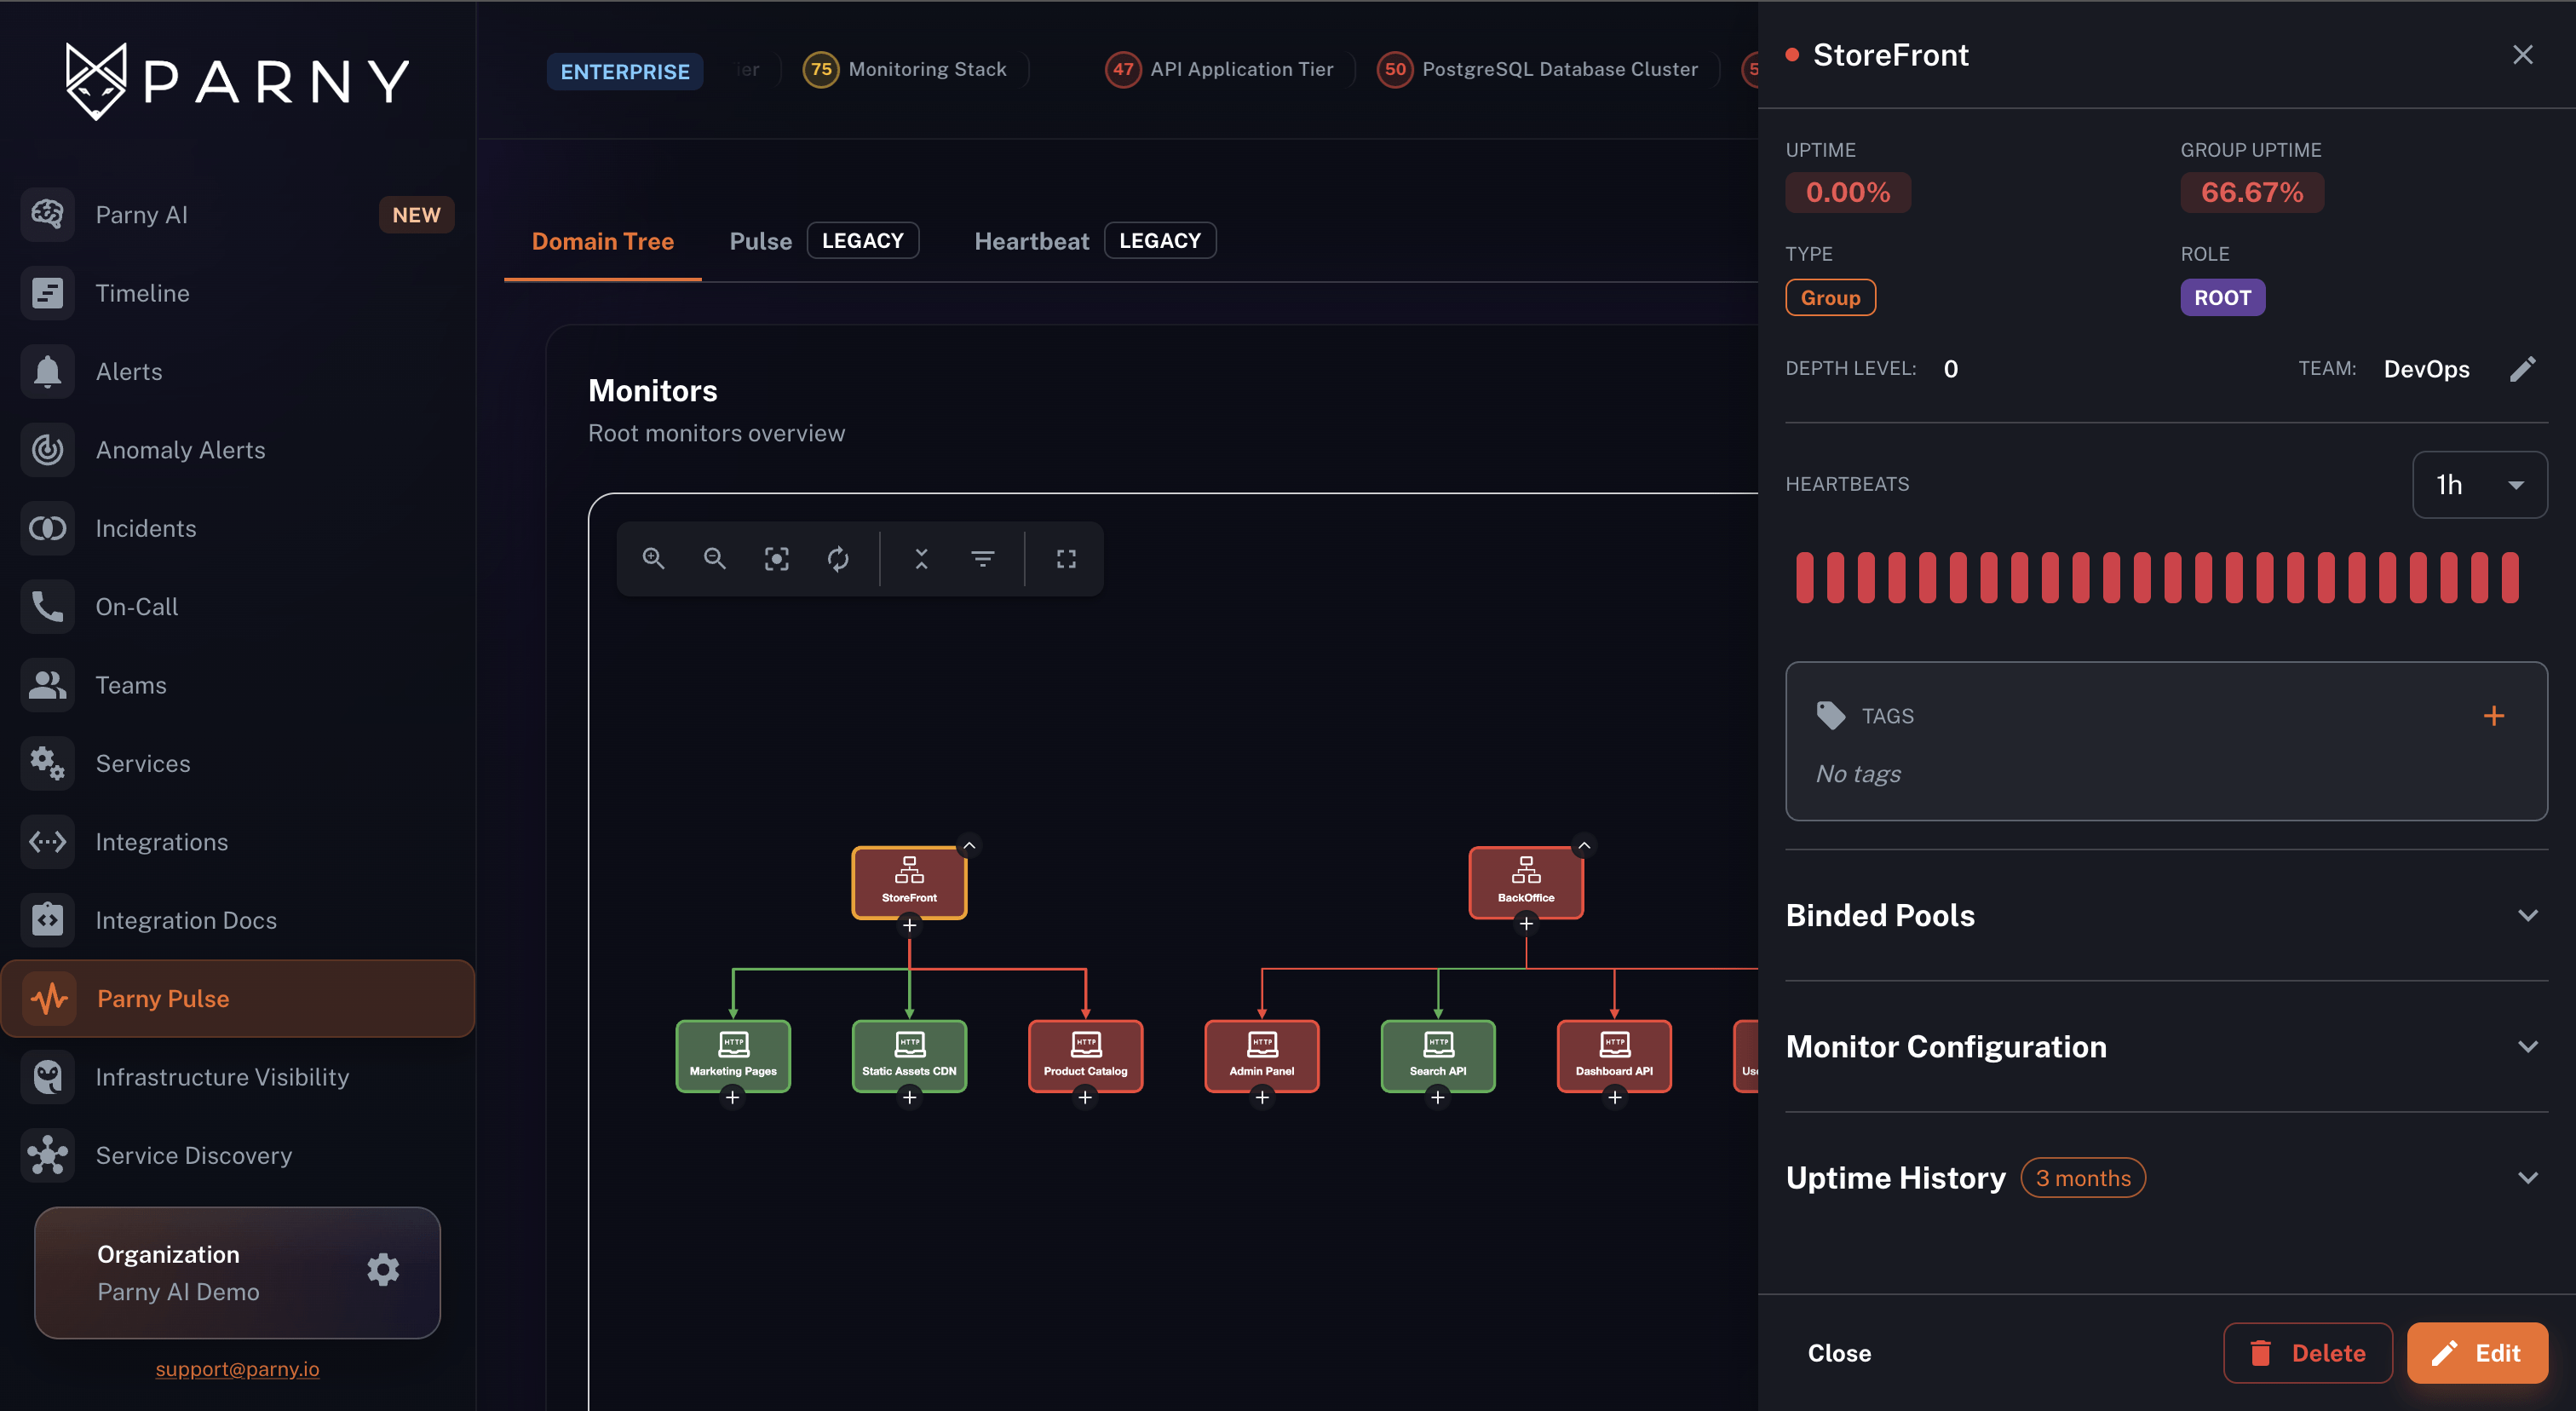Screen dimensions: 2576x1411
Task: Edit the DevOps team assignment
Action: point(2523,369)
